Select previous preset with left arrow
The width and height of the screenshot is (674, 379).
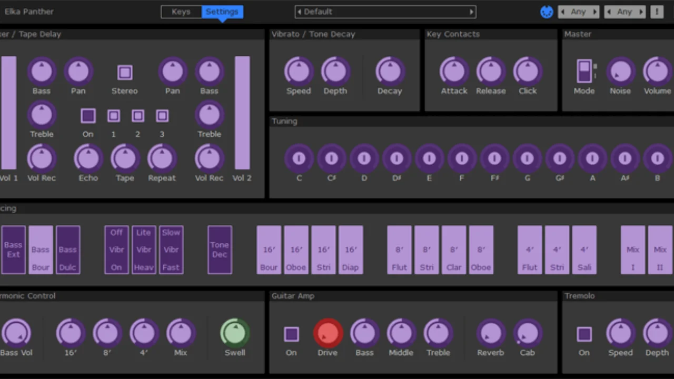(x=300, y=12)
